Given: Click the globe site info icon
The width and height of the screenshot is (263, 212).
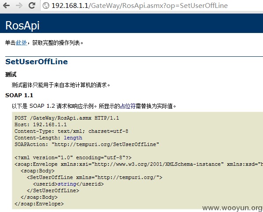Looking at the screenshot, I should pyautogui.click(x=46, y=6).
